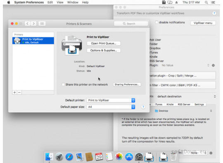Open Notification Center menu bar icon
This screenshot has height=163, width=223.
tap(213, 2)
